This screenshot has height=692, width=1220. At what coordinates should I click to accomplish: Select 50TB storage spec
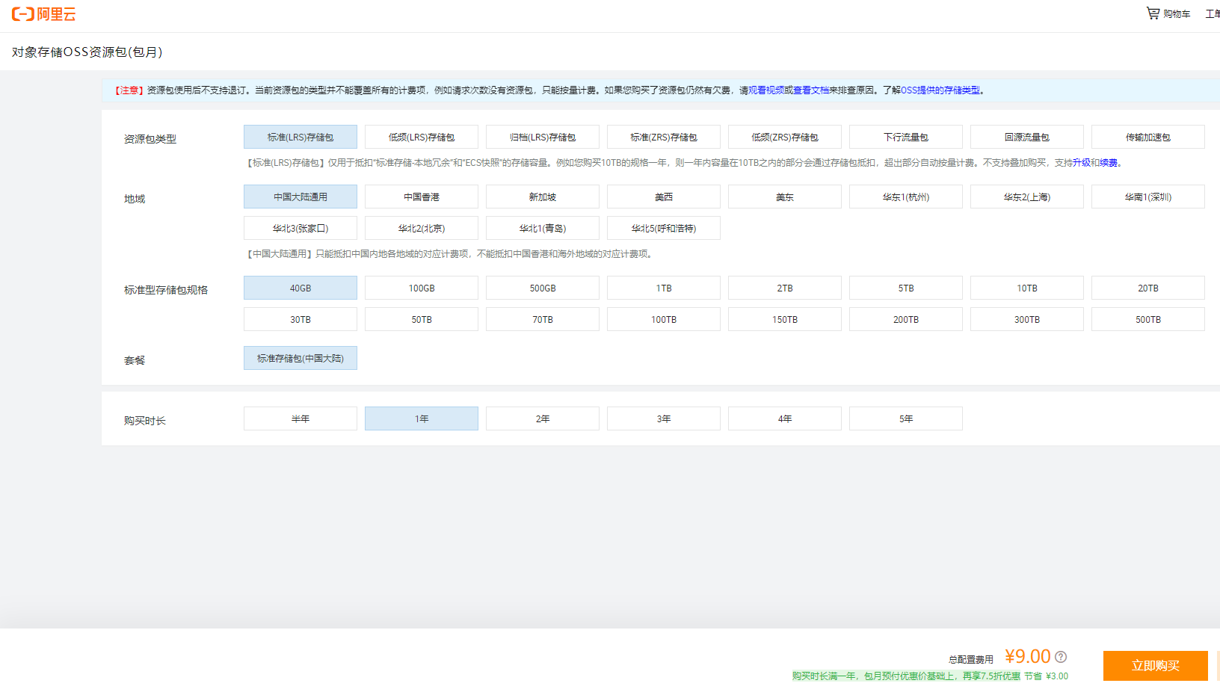click(422, 319)
